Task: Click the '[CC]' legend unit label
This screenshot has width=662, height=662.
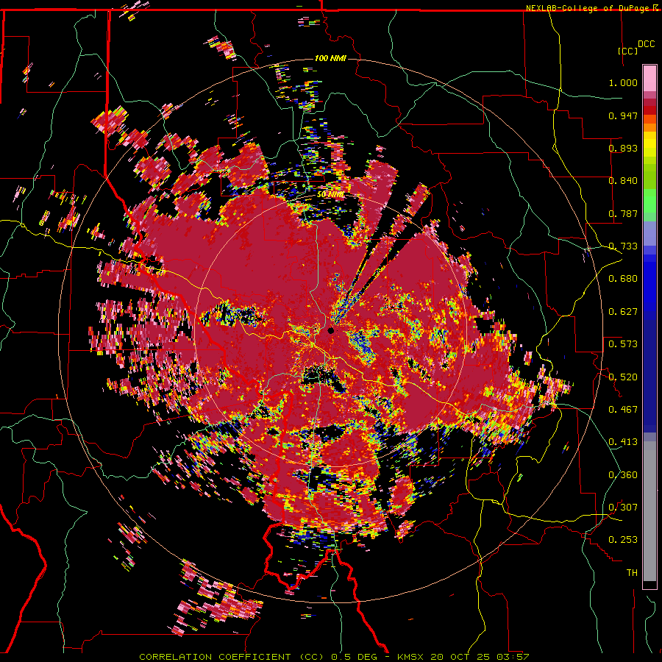Action: click(627, 51)
